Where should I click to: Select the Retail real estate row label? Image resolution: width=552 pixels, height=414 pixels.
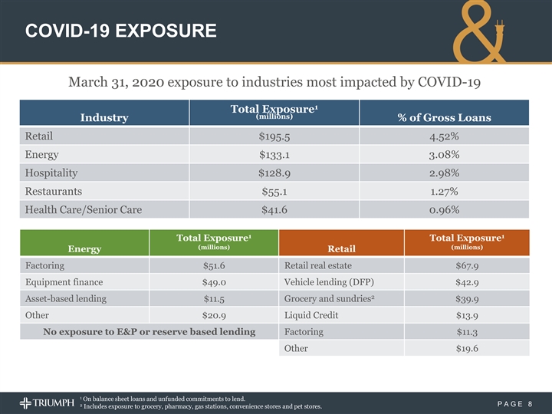320,266
